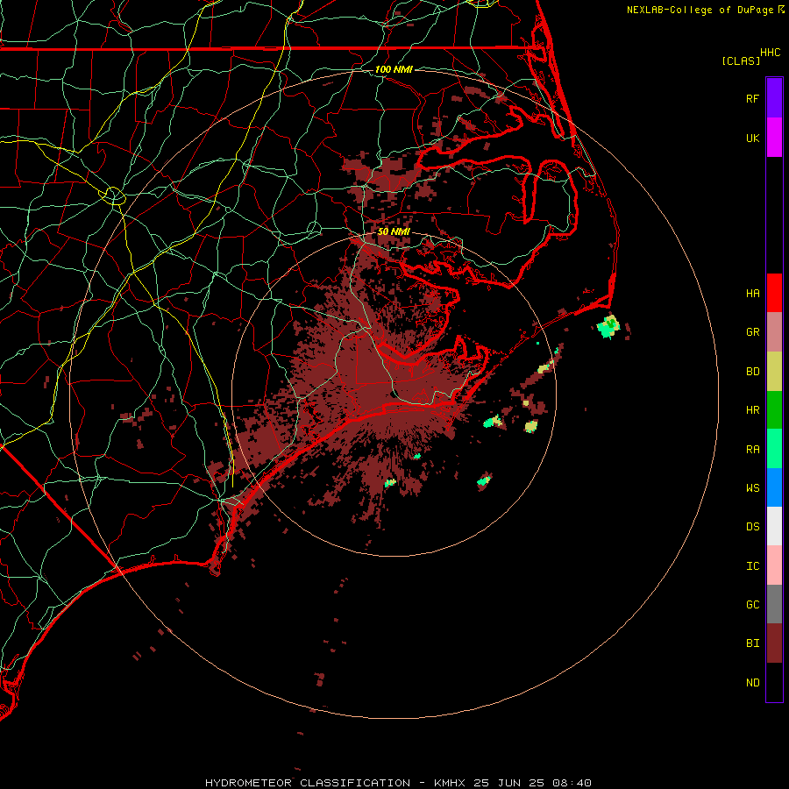Click the ND black legend swatch
The image size is (789, 789).
(x=774, y=682)
